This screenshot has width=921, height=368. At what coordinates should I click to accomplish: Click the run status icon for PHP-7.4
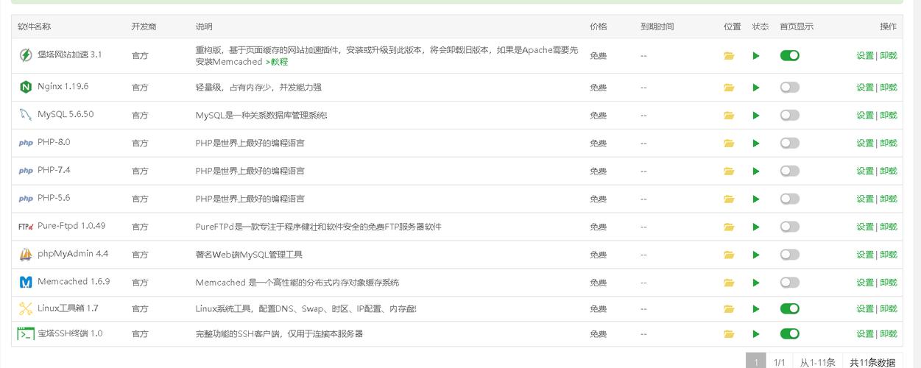click(x=756, y=171)
